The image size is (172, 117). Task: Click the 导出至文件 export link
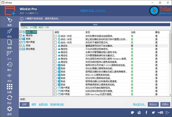[x=139, y=104]
